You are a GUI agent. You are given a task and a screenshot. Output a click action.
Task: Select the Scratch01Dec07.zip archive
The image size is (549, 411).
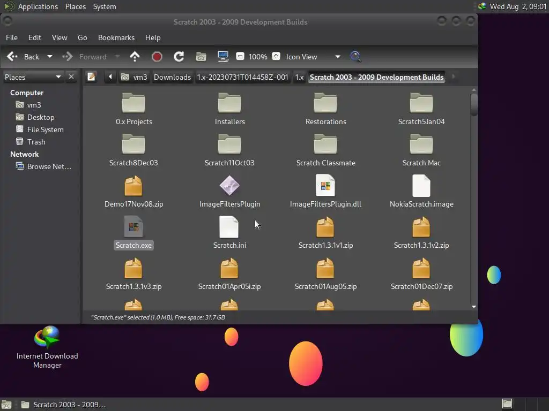click(421, 274)
